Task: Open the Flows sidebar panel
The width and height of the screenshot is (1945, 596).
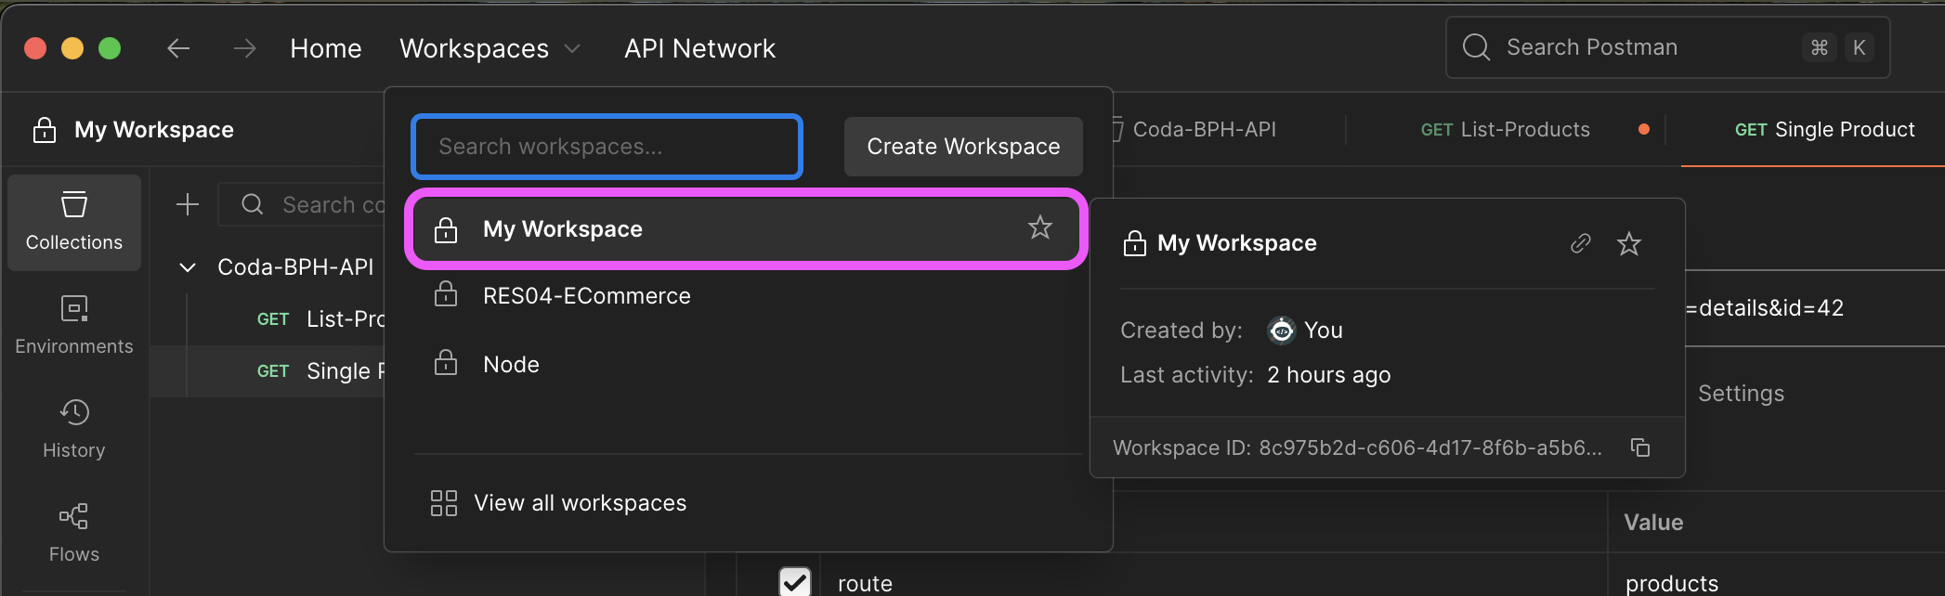Action: point(74,533)
